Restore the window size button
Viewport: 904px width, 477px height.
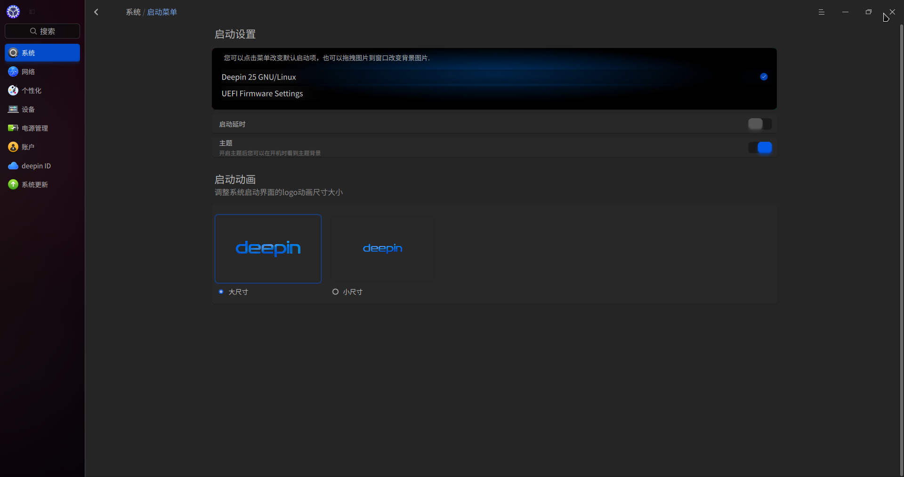[x=869, y=12]
